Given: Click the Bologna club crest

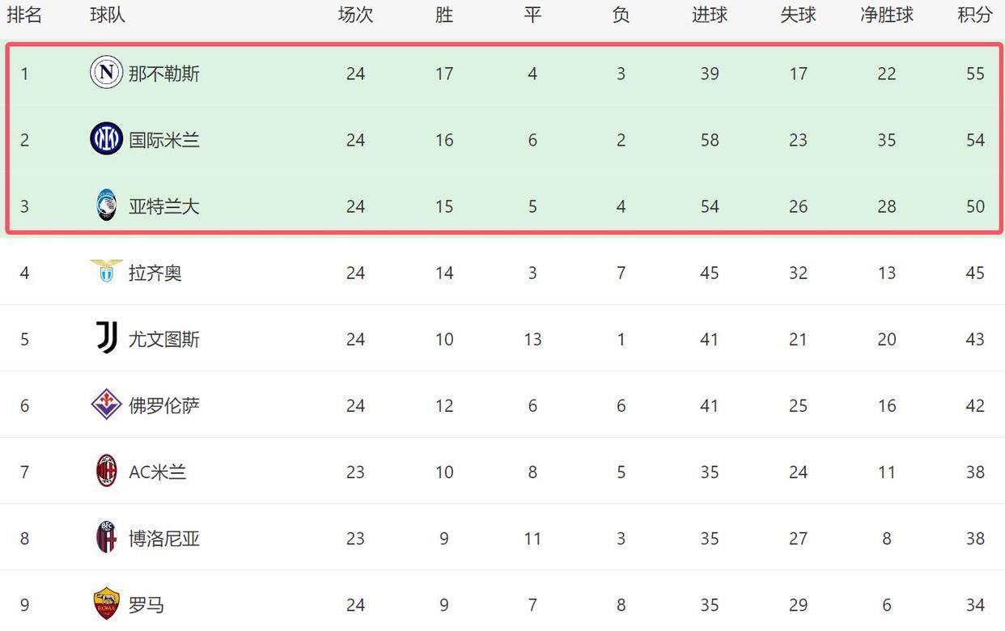Looking at the screenshot, I should coord(106,537).
